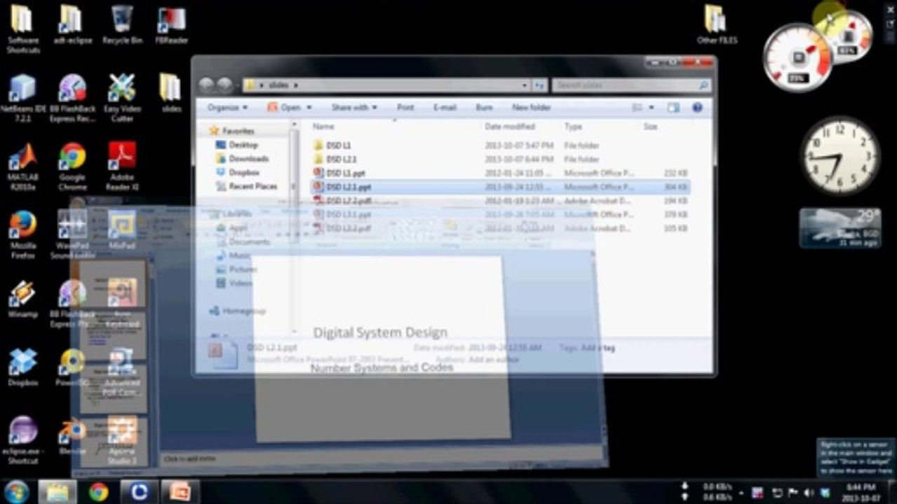
Task: Expand the Organize menu dropdown
Action: click(228, 108)
